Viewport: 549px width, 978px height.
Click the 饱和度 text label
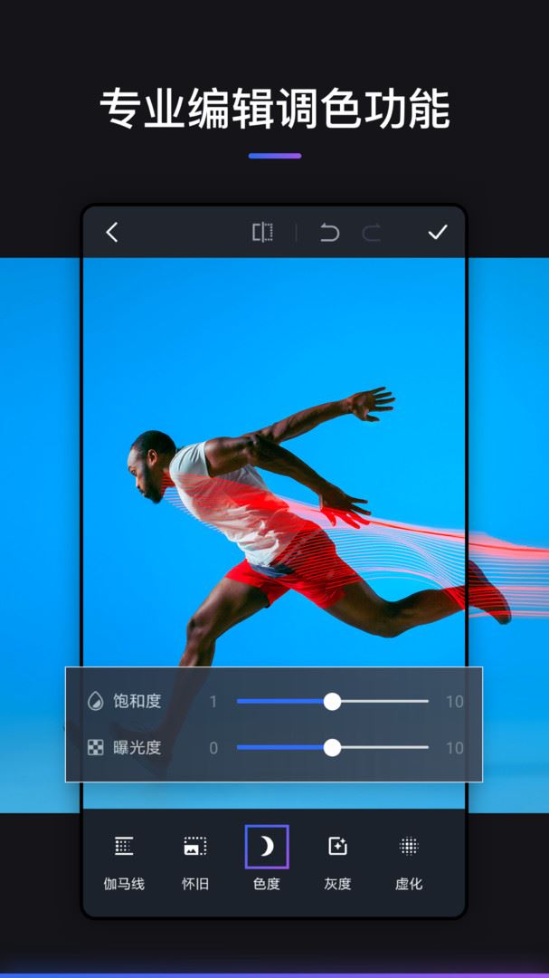137,701
